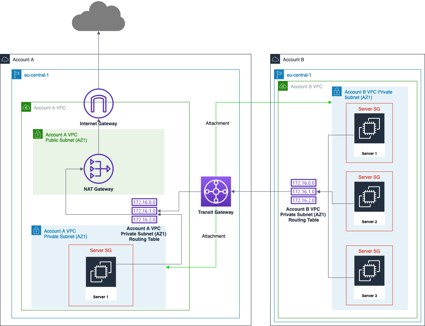Select the 172.16.0.0 route in Account A table
The image size is (425, 326).
click(x=144, y=202)
